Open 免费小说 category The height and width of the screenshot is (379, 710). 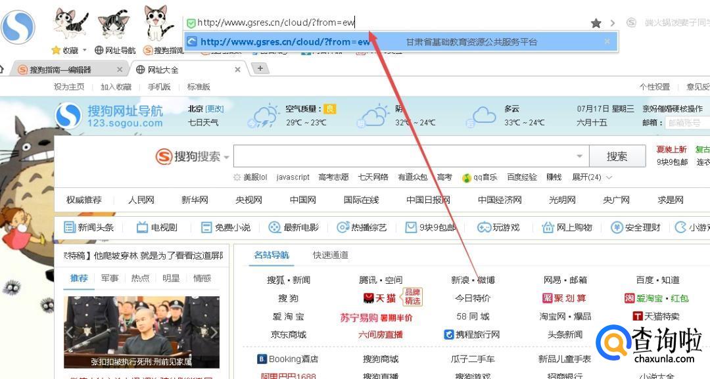point(225,227)
